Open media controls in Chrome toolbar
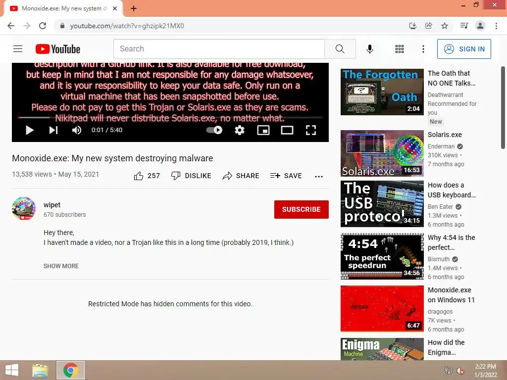 (464, 26)
